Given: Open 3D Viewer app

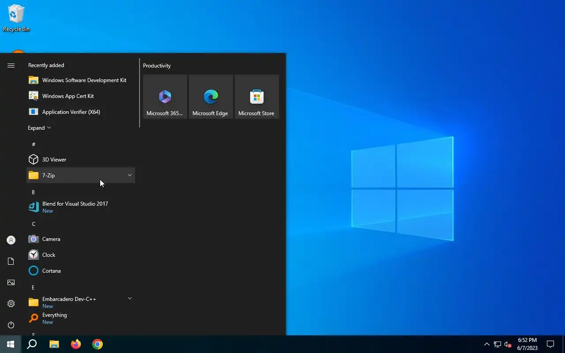Looking at the screenshot, I should click(81, 160).
